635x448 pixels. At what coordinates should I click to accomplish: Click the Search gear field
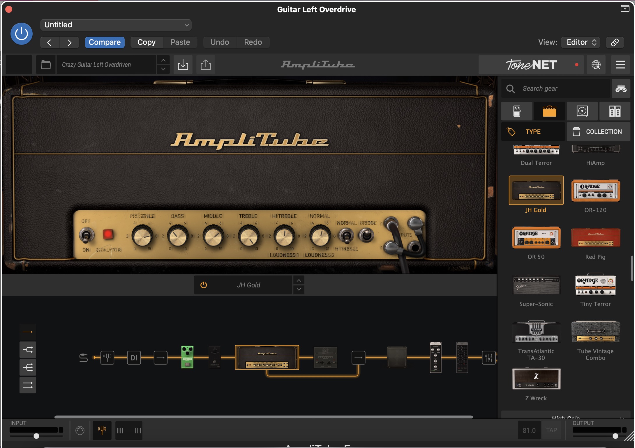[x=556, y=88]
